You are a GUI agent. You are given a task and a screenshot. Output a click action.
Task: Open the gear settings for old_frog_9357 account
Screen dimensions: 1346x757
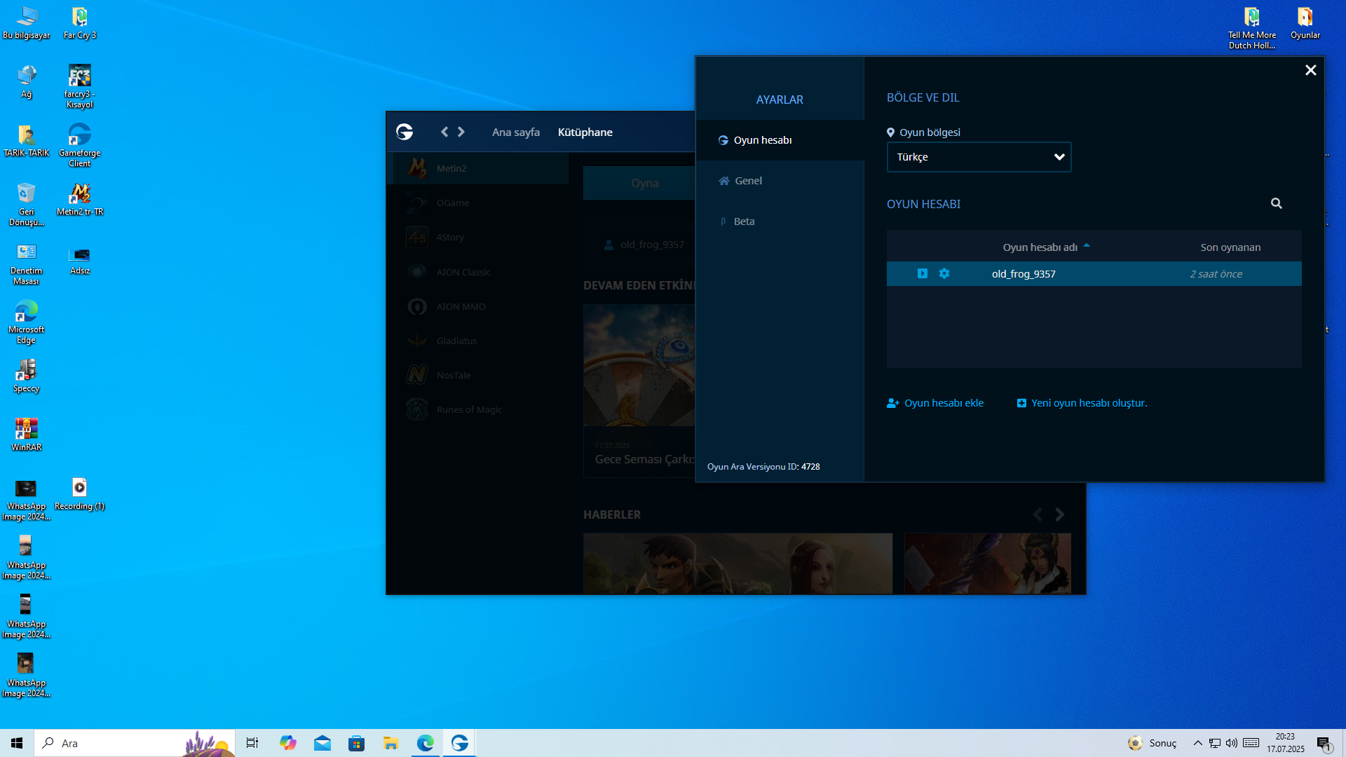pos(944,273)
